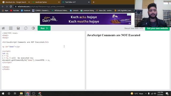Click Get your own website button
The height and width of the screenshot is (96, 171).
(157, 29)
